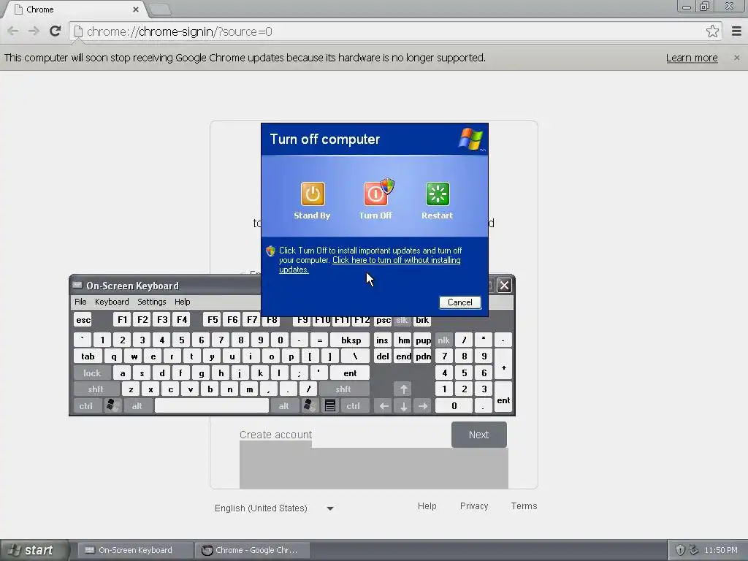Toggle the left shft key on keyboard
This screenshot has width=748, height=561.
[96, 389]
